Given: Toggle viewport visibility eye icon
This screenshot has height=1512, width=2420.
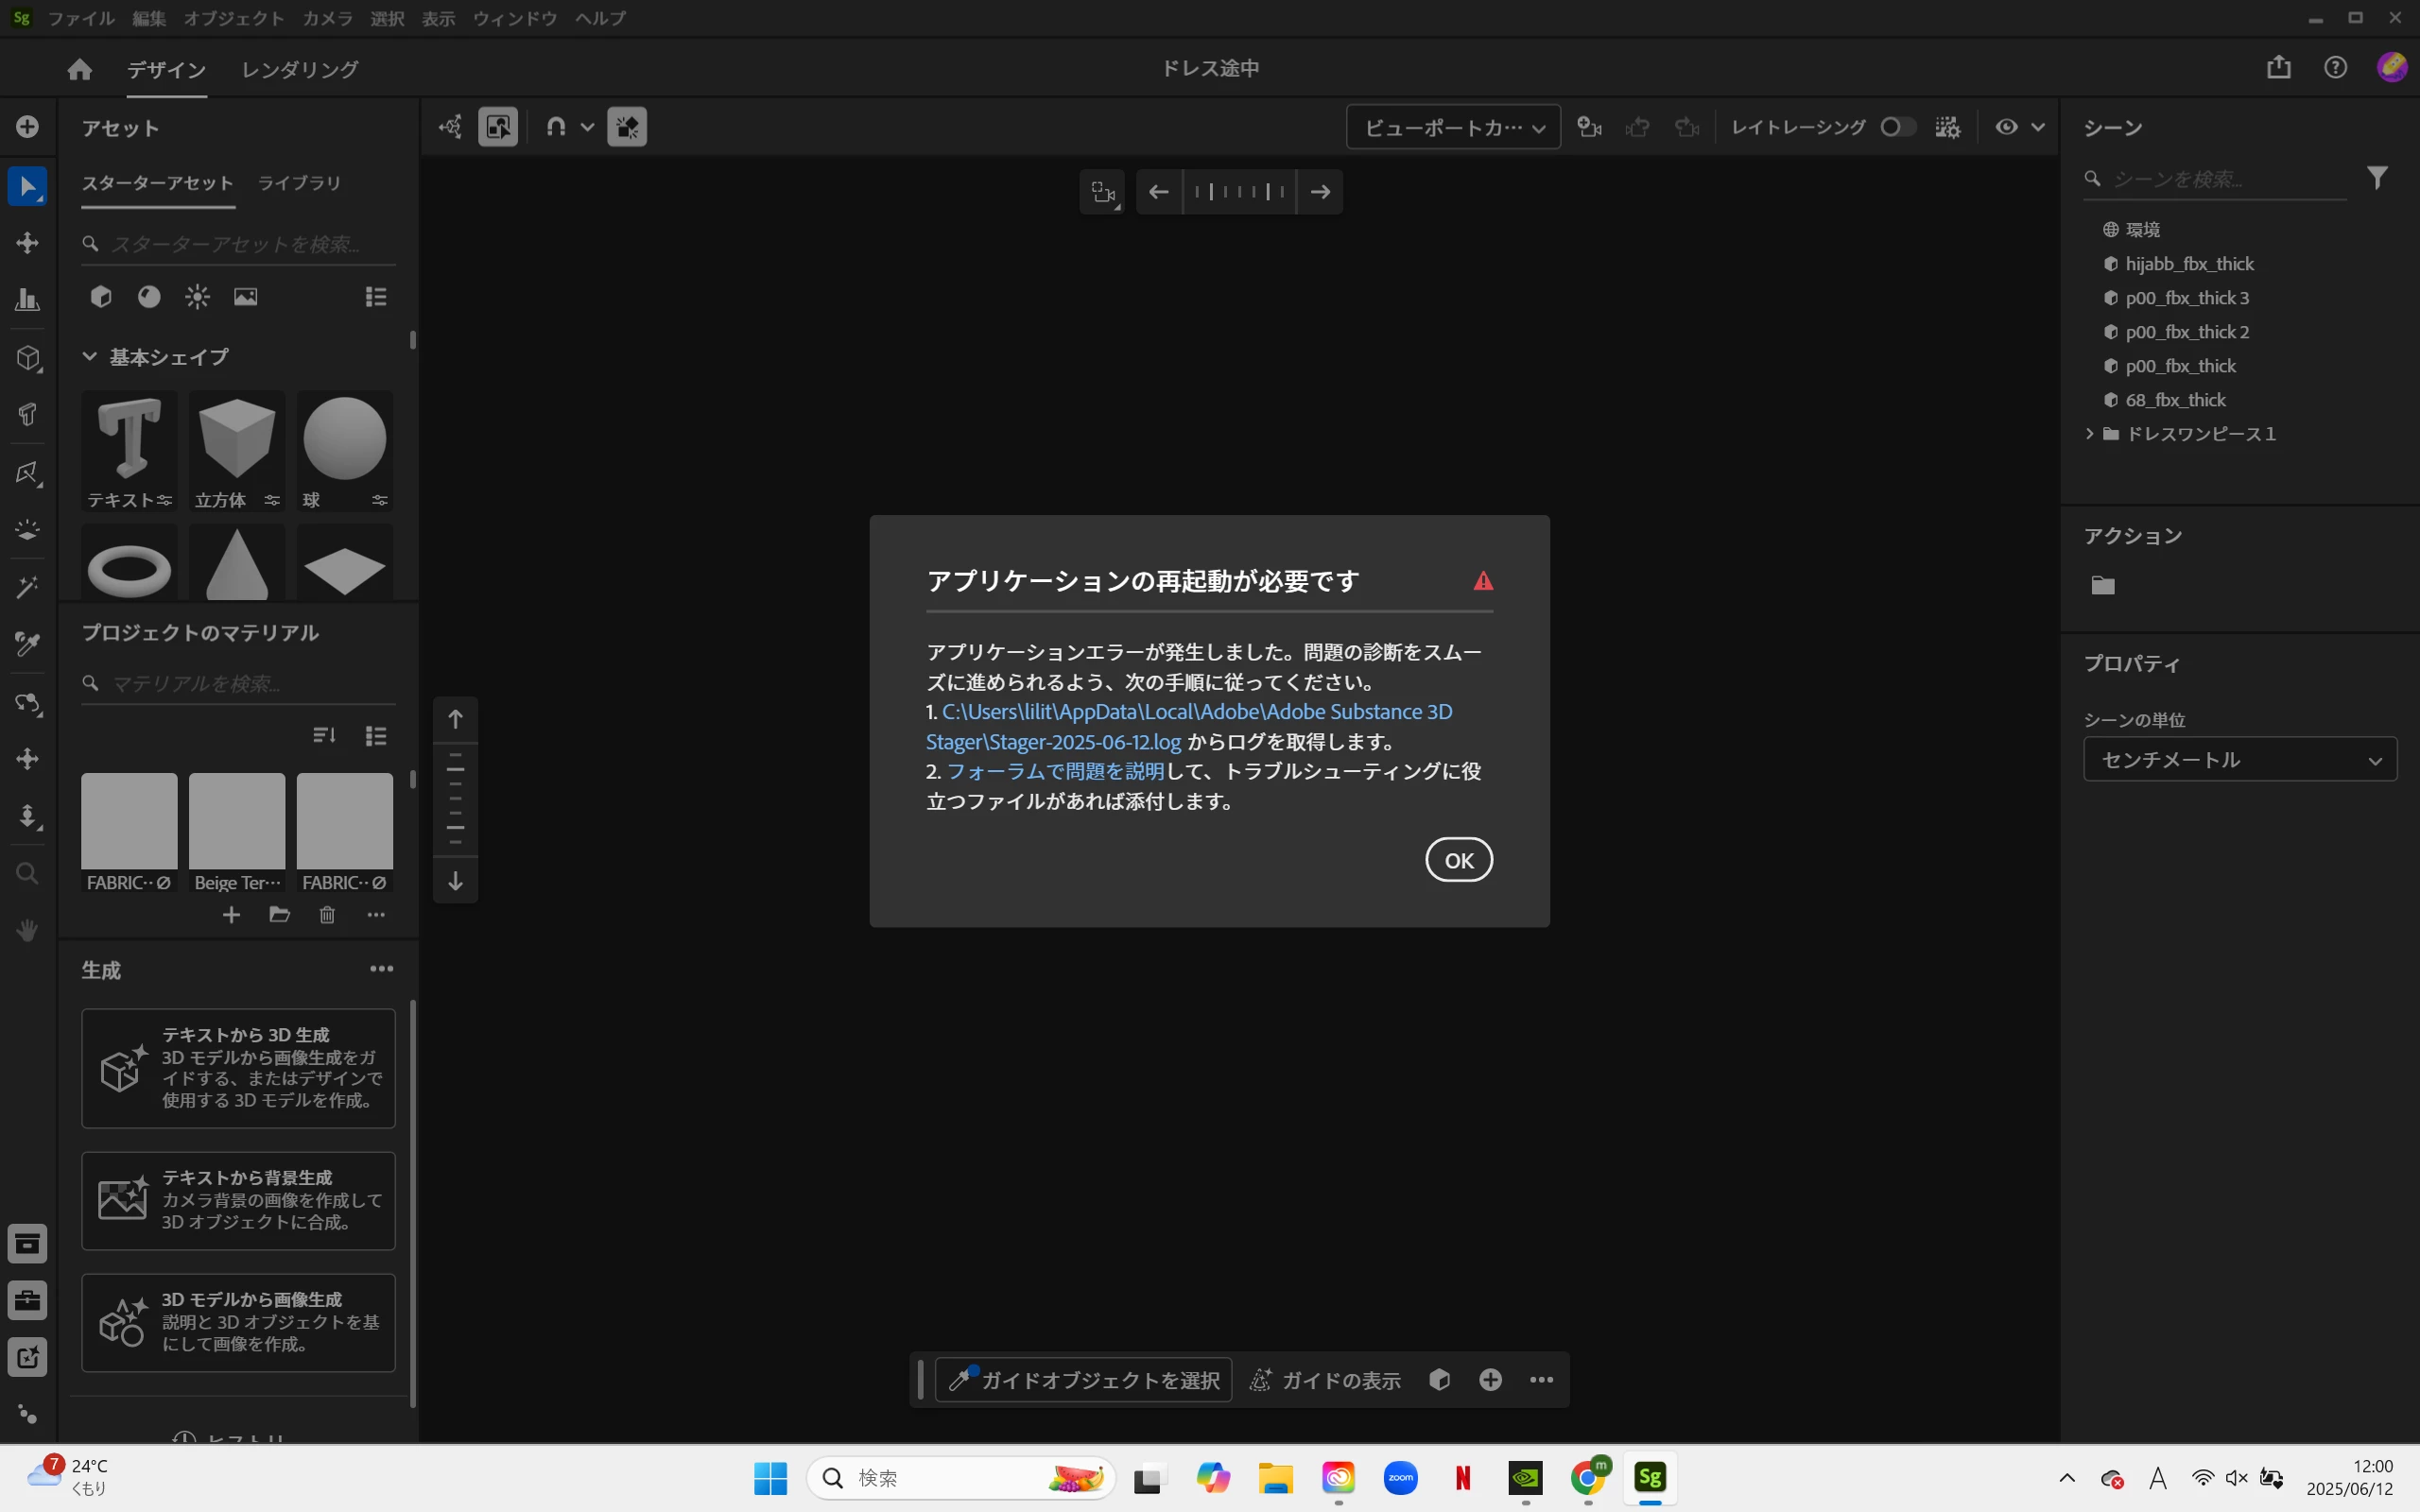Looking at the screenshot, I should tap(2006, 127).
